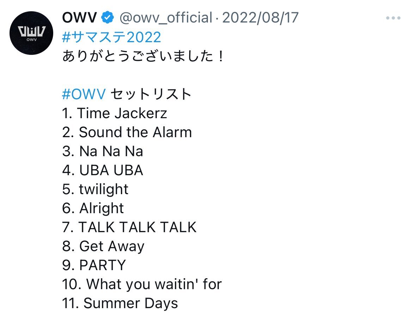This screenshot has height=331, width=412.
Task: Open the tweet date 2022/08/17
Action: [260, 18]
